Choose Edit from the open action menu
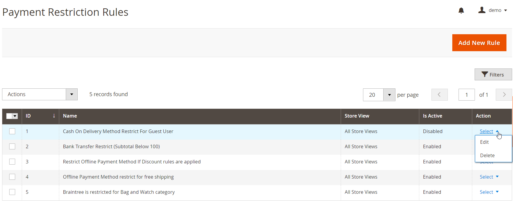Screen dimensions: 513x203 [484, 142]
